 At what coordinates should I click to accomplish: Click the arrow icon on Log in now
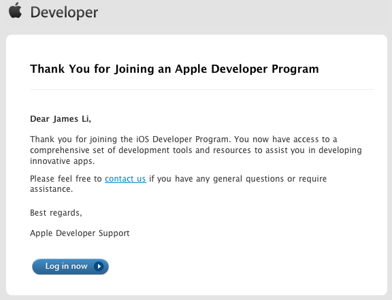click(x=99, y=266)
